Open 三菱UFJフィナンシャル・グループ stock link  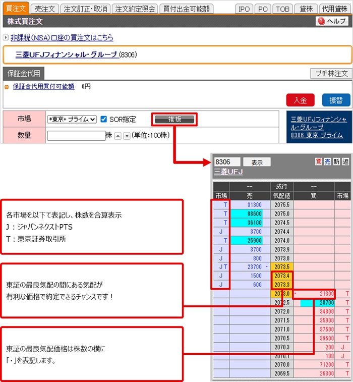pos(66,54)
